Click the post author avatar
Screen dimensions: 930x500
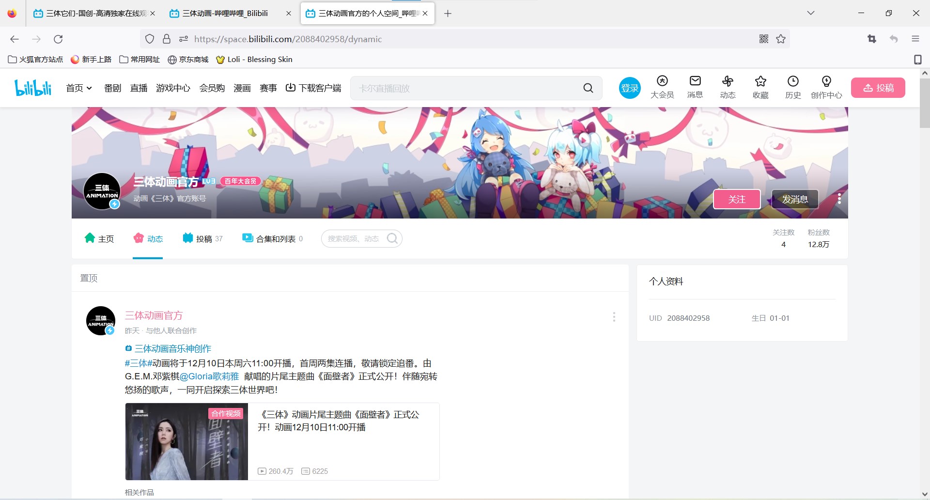tap(101, 321)
